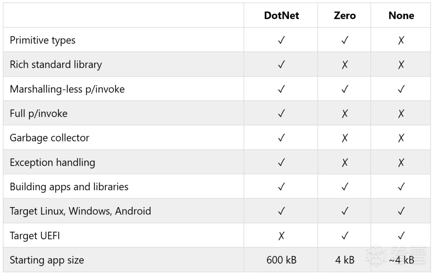Screen dimensions: 435x276
Task: Click the Exception handling row label
Action: pos(52,162)
